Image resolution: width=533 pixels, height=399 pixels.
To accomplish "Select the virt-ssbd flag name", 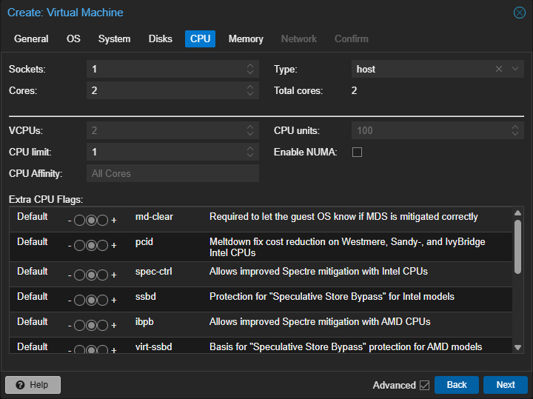I will pos(154,346).
